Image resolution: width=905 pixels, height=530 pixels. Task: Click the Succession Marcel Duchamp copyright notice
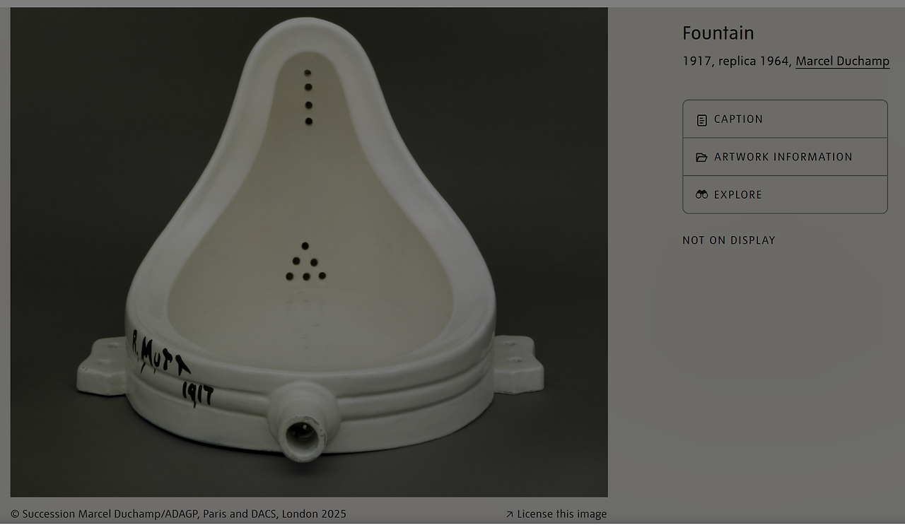(x=178, y=514)
